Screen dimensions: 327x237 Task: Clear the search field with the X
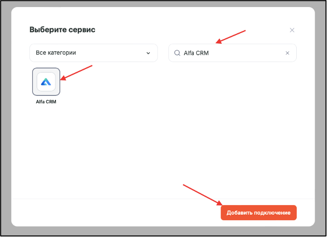[x=287, y=53]
